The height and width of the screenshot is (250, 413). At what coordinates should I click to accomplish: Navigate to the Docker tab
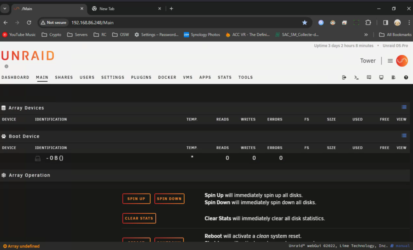pyautogui.click(x=167, y=78)
